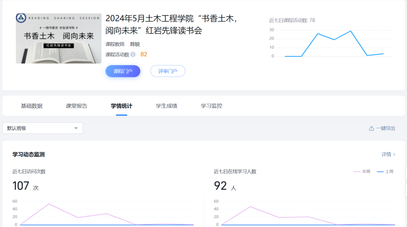Toggle the 上周 legend series
This screenshot has height=227, width=407.
(x=385, y=171)
